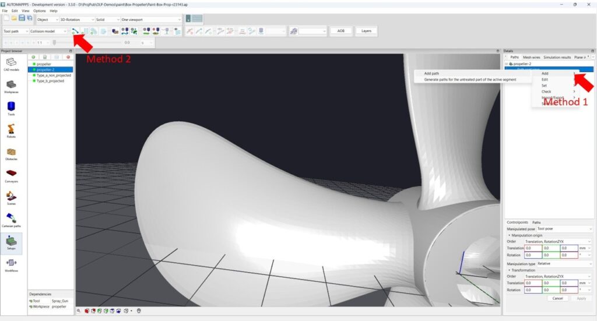Open the 3D-Rotation dropdown
597x321 pixels.
(x=76, y=19)
